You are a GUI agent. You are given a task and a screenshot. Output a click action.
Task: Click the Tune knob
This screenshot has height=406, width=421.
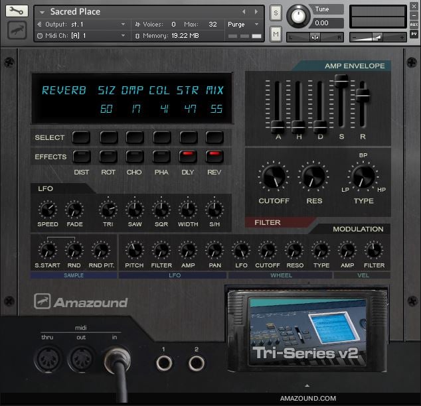[298, 16]
